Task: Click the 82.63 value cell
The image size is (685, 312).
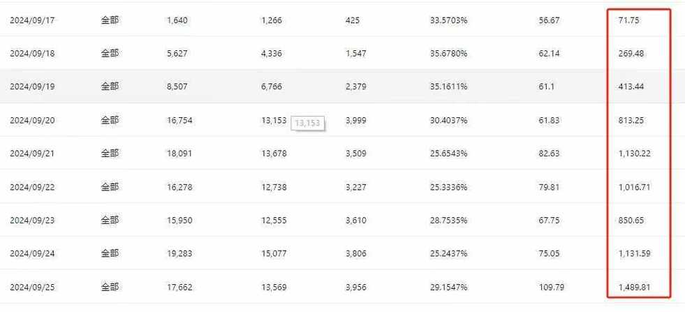Action: click(549, 154)
